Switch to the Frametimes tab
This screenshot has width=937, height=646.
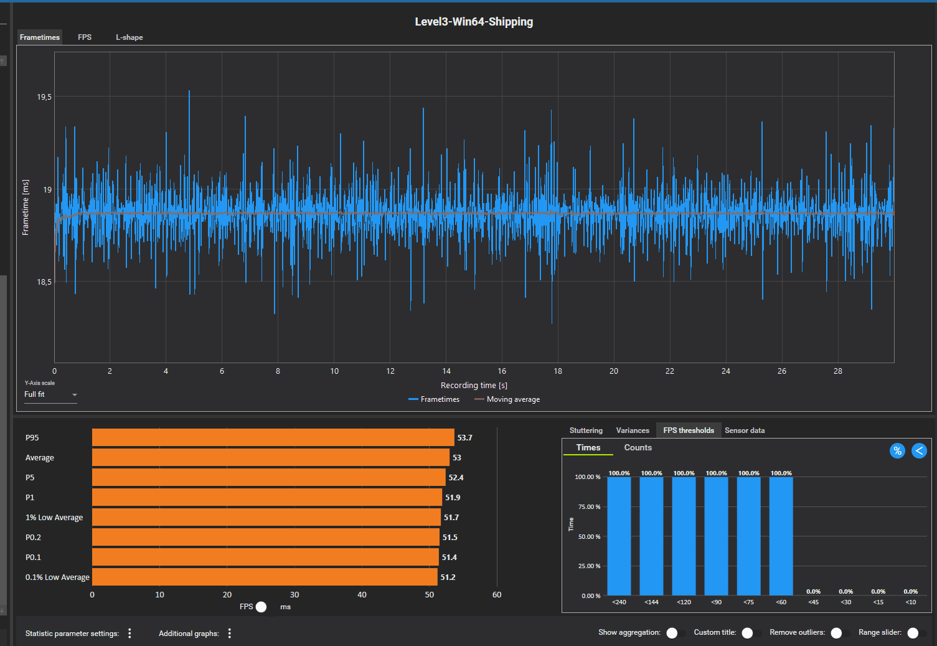click(40, 37)
